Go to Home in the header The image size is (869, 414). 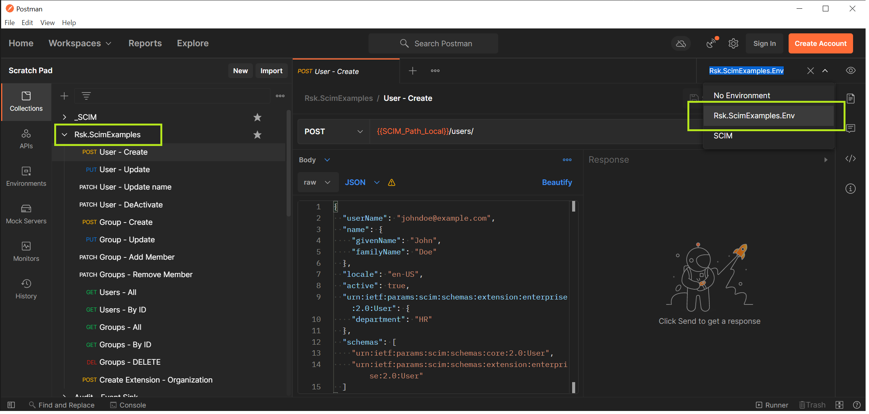(21, 44)
